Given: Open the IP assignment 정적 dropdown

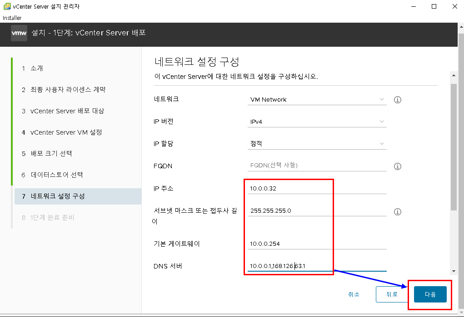Looking at the screenshot, I should [317, 144].
